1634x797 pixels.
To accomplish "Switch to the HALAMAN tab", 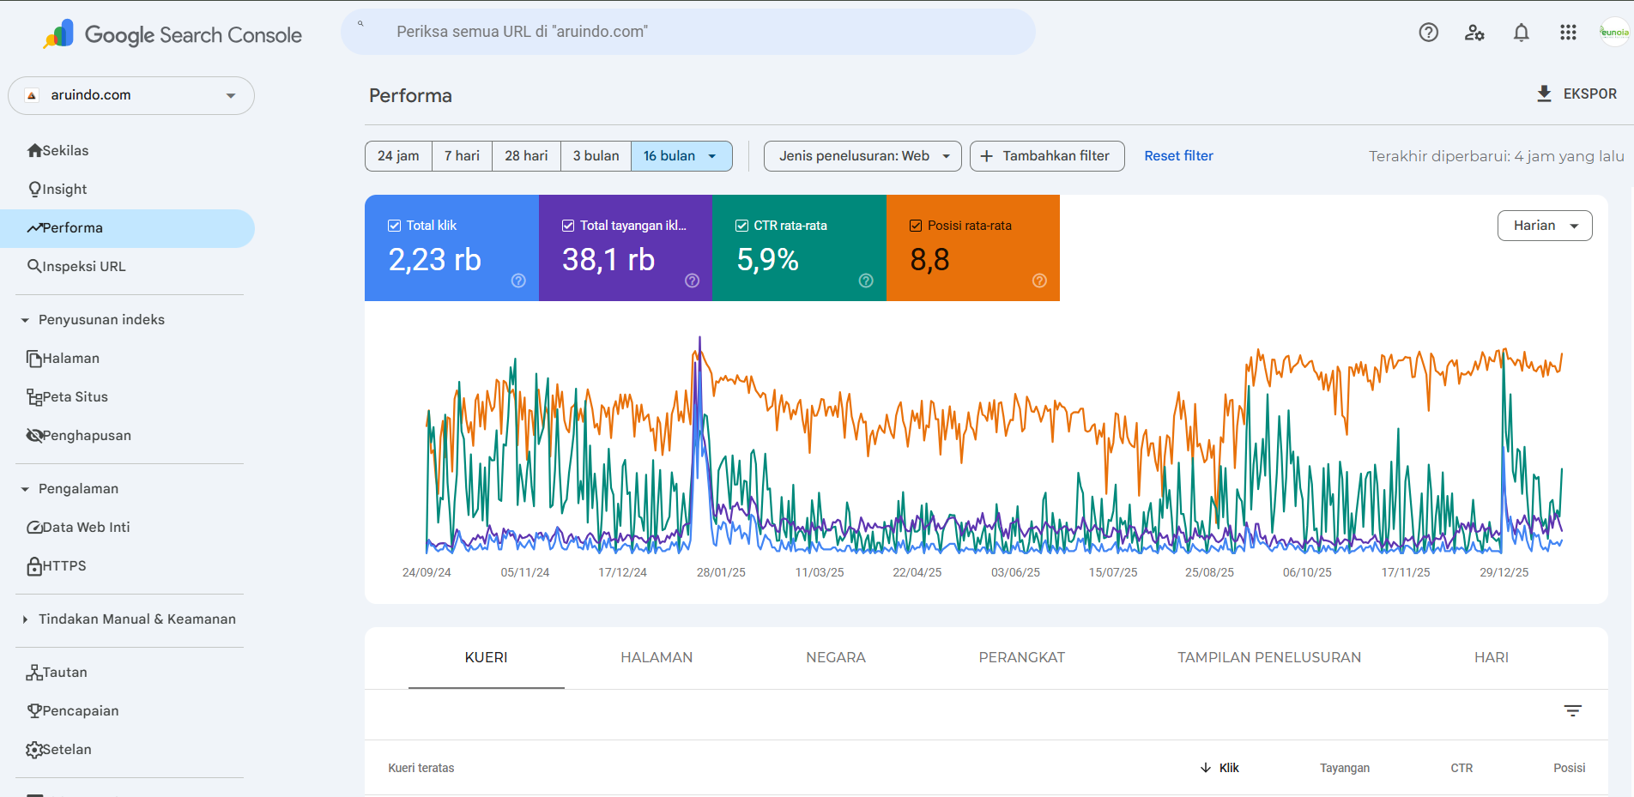I will coord(657,657).
